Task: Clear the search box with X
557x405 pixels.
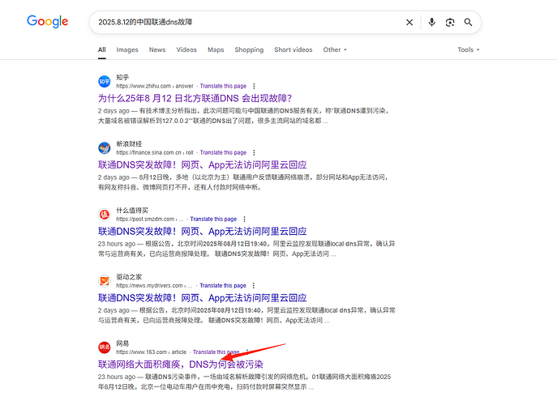Action: 409,23
